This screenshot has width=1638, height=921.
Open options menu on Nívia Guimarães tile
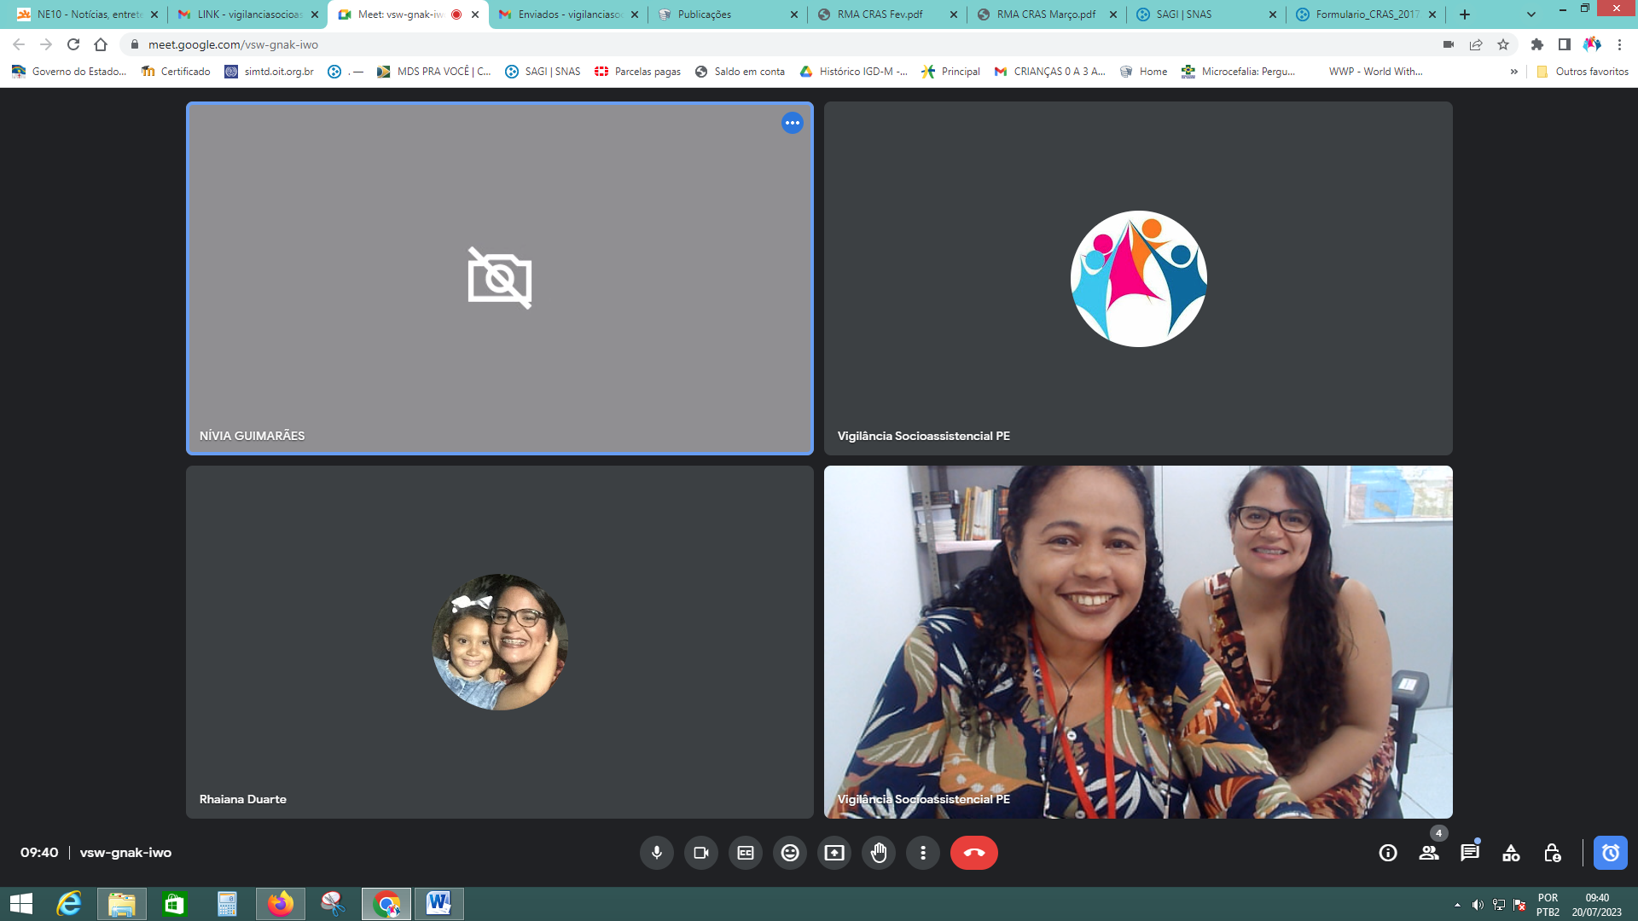(792, 123)
